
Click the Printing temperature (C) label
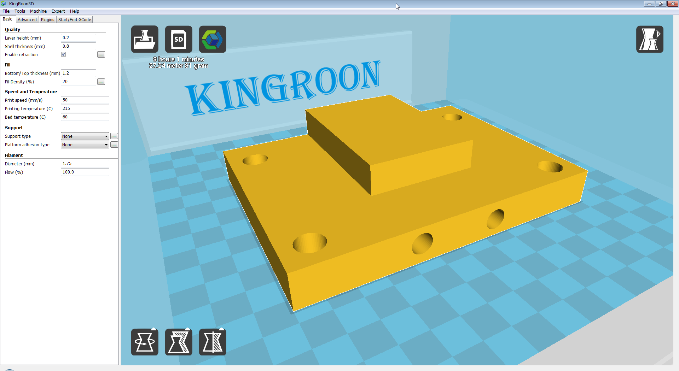click(x=29, y=109)
